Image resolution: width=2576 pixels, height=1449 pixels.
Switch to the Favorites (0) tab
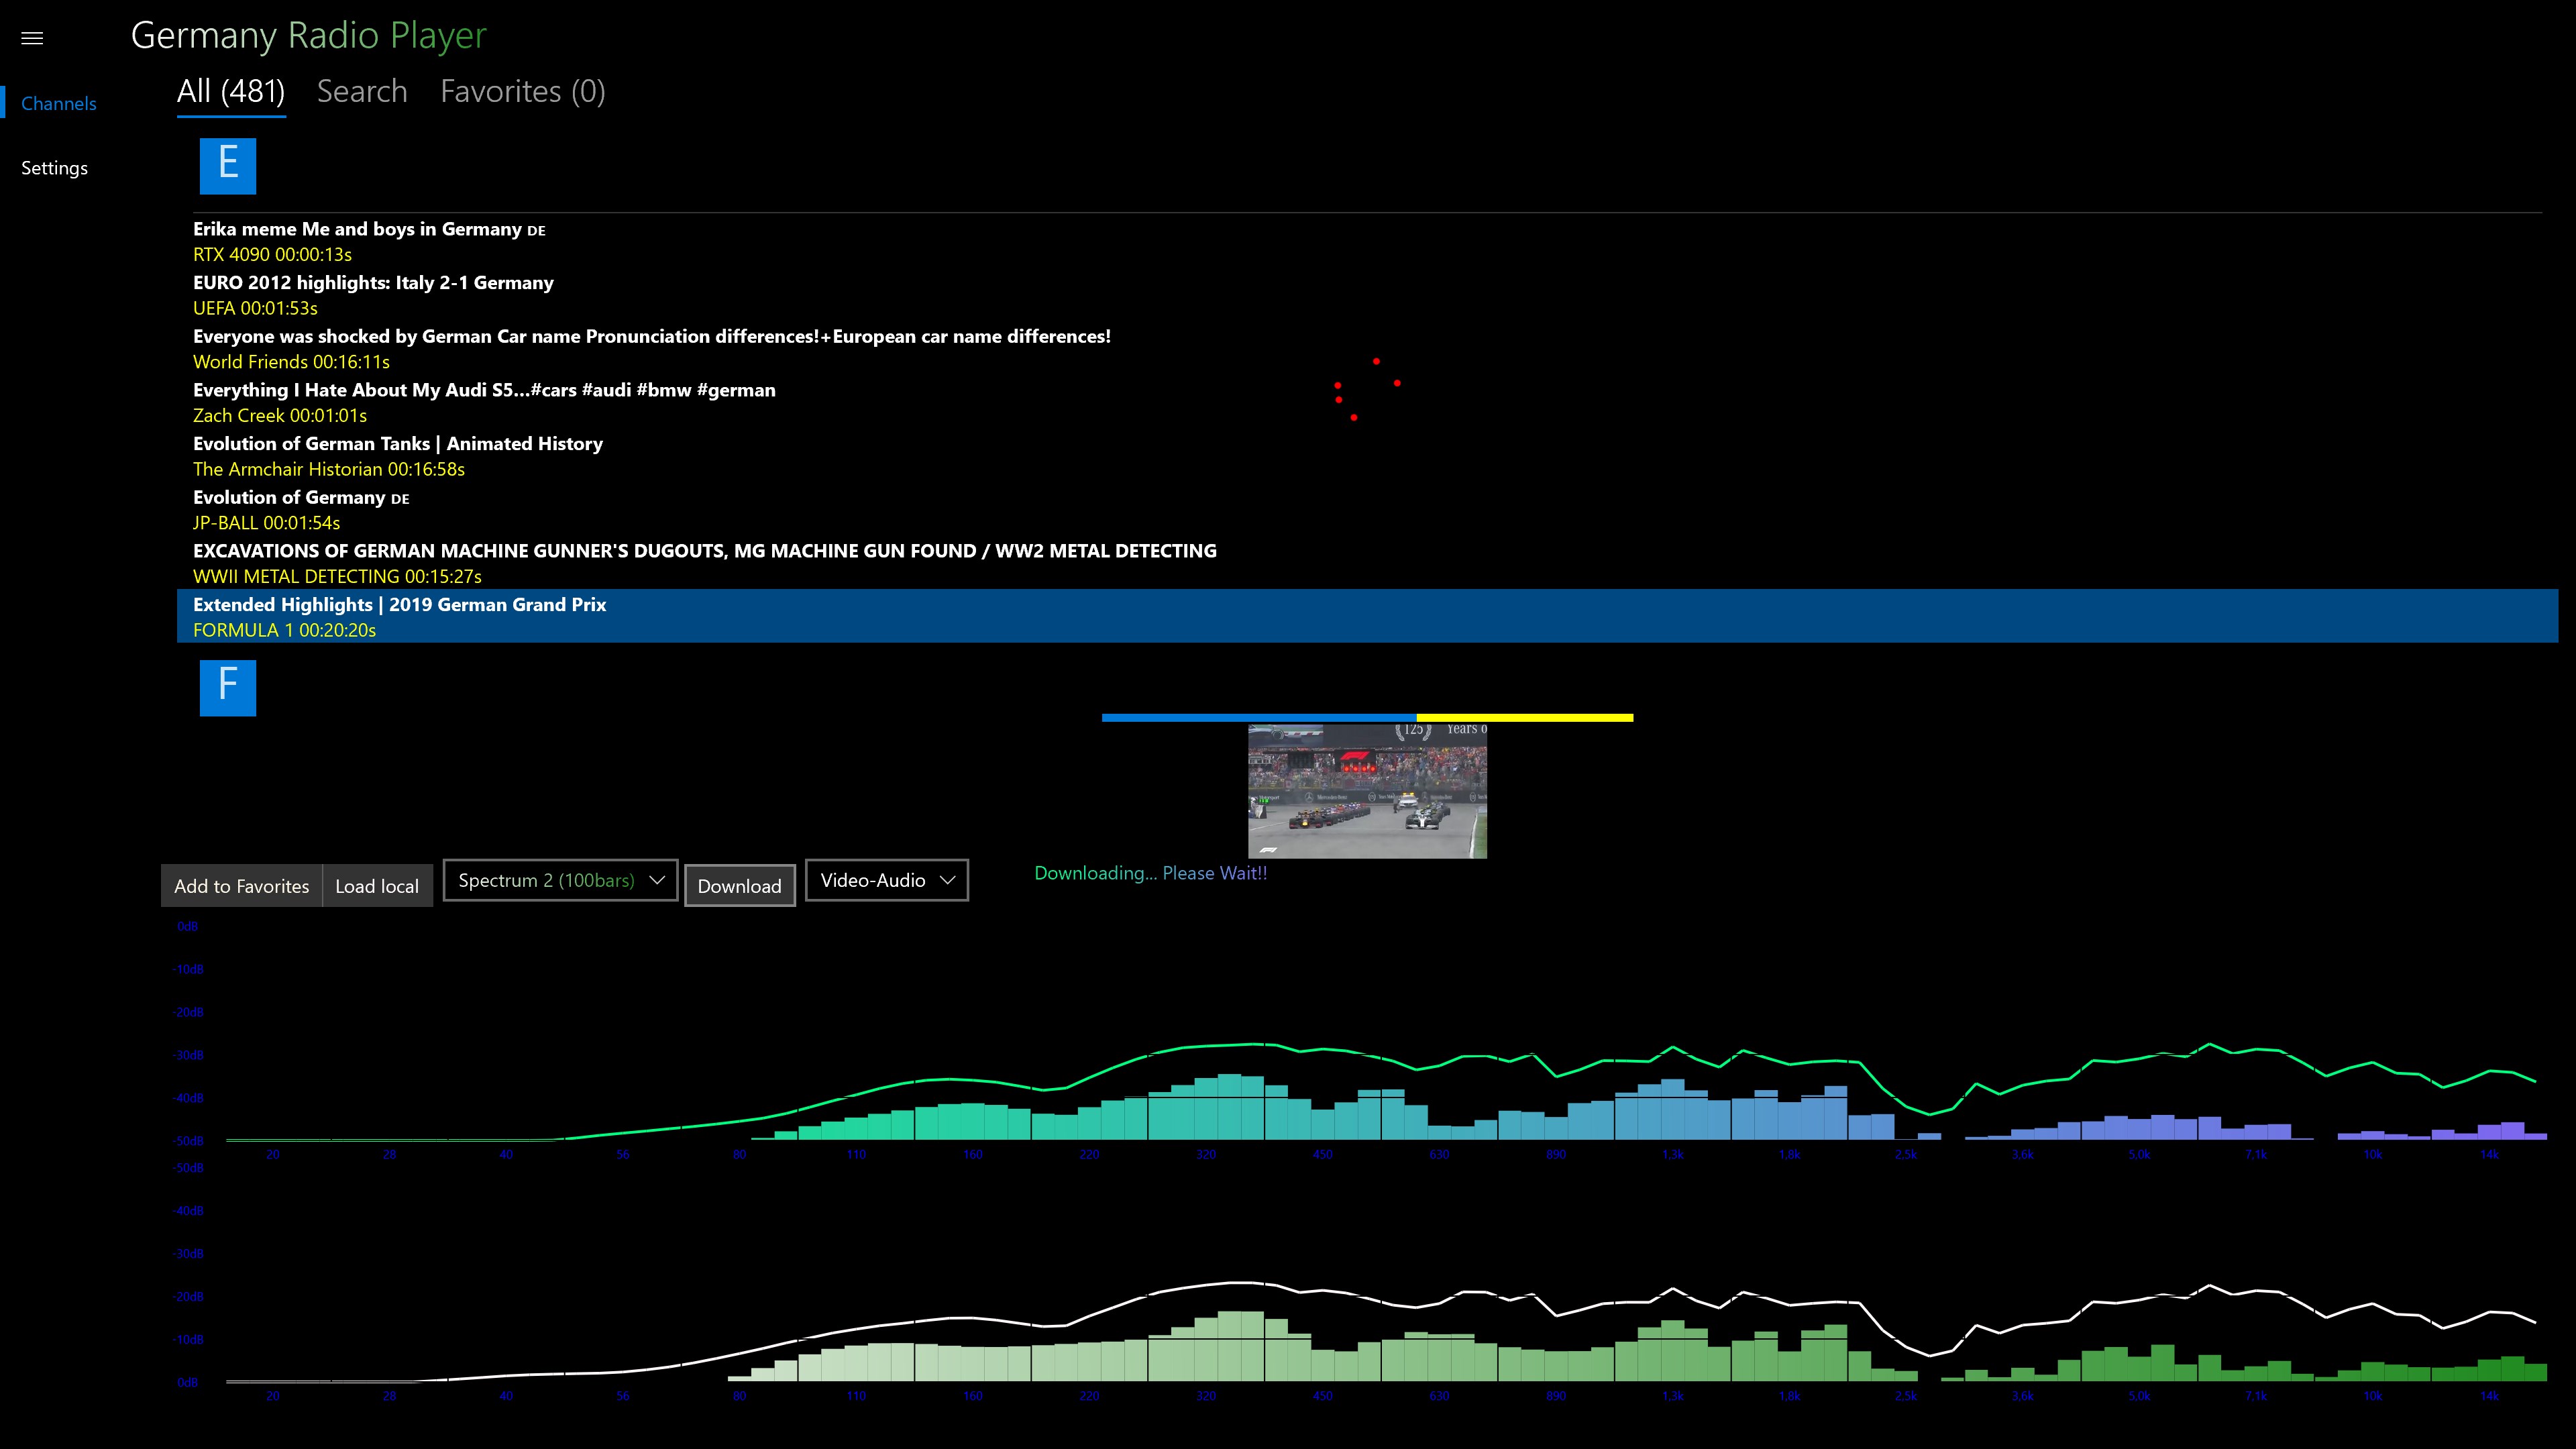[522, 91]
